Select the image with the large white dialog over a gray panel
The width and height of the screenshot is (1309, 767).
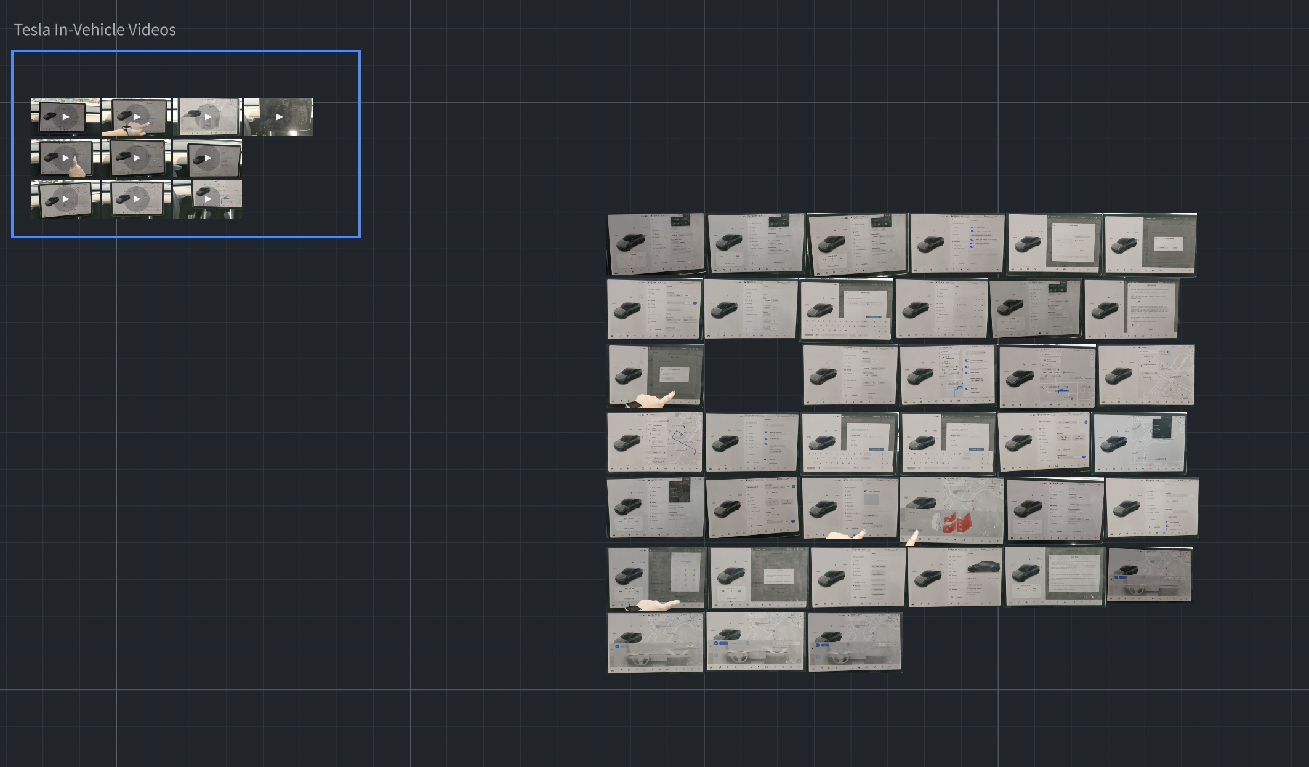(1055, 244)
